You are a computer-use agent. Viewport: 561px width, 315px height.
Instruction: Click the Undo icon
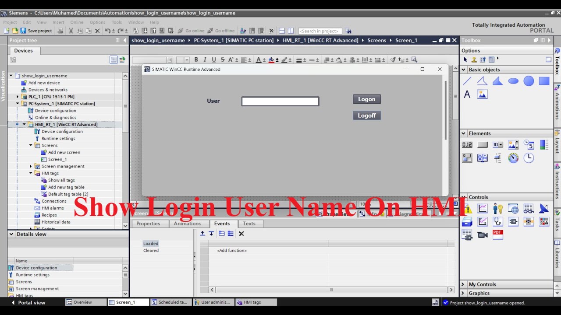tap(107, 31)
